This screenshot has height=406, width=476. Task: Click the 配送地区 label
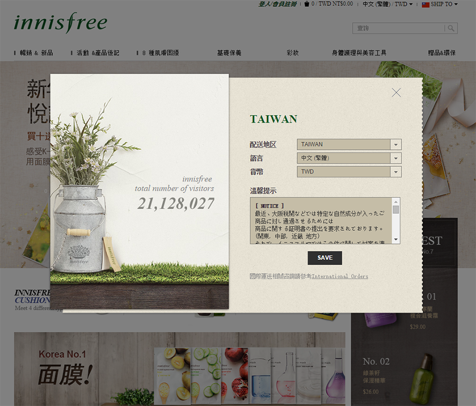[263, 145]
